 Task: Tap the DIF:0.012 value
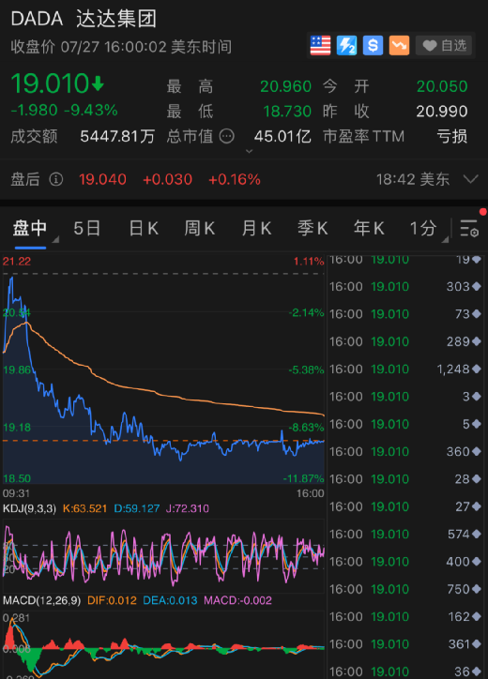tap(112, 600)
